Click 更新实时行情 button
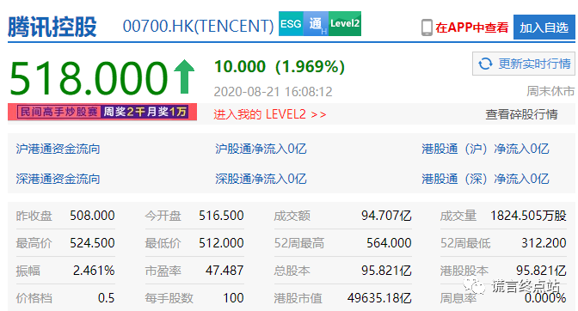578x311 pixels. [524, 64]
